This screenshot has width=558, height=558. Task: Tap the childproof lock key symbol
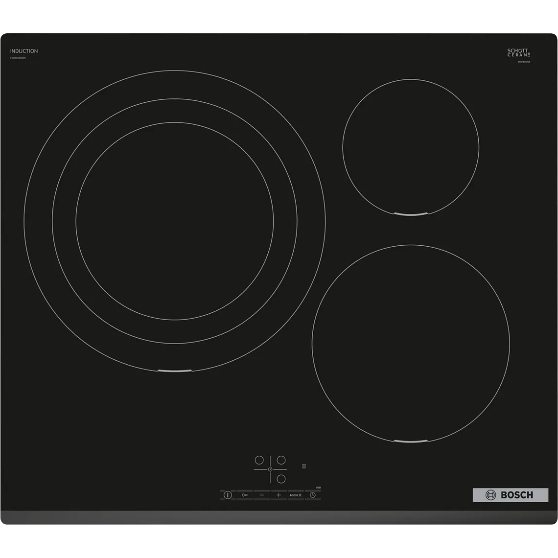pos(245,495)
